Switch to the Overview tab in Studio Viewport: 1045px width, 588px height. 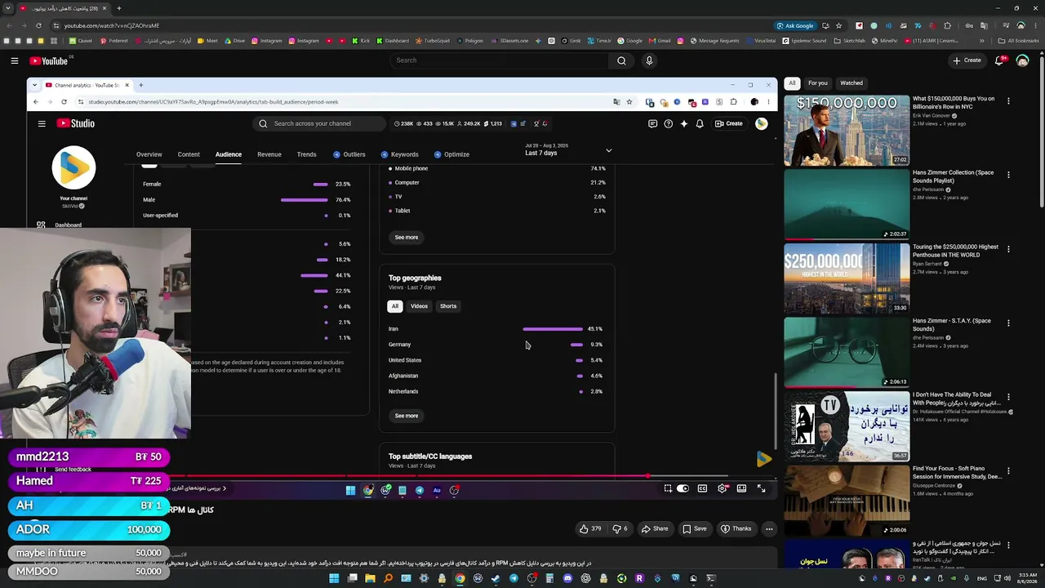(149, 154)
